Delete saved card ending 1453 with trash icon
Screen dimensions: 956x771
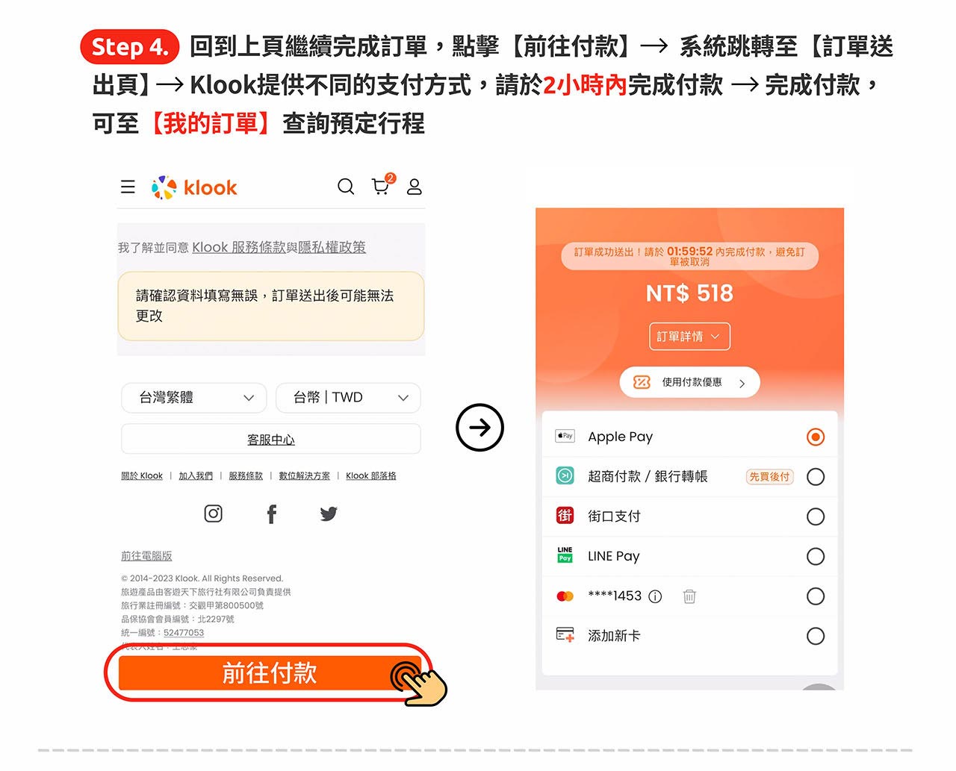(689, 596)
